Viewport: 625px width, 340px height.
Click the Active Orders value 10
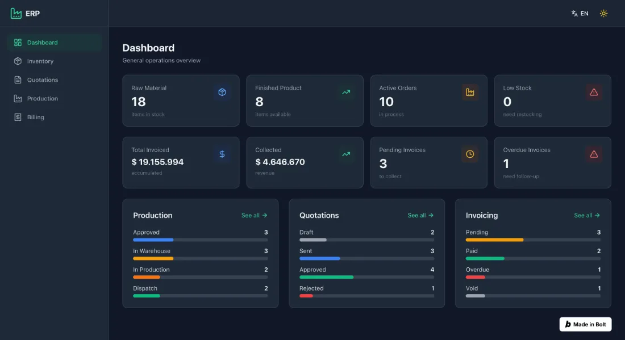point(386,102)
